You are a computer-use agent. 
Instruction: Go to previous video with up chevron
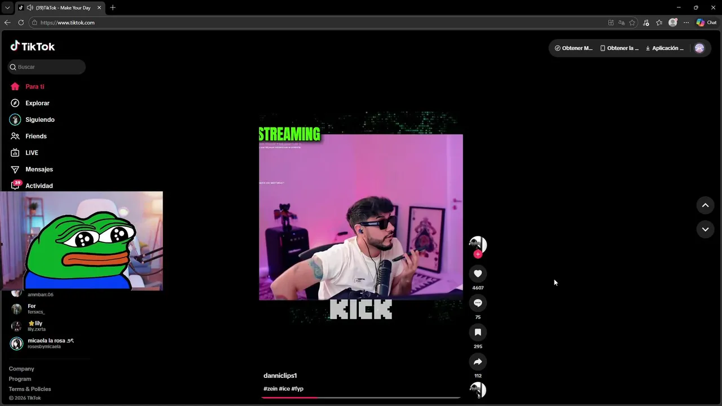[x=705, y=205]
